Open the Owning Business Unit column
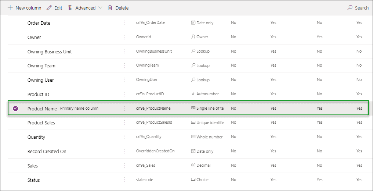Image resolution: width=373 pixels, height=191 pixels. (x=50, y=52)
